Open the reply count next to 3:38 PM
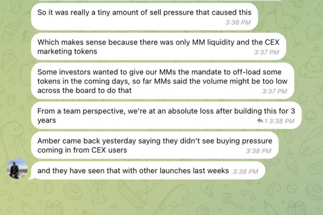The height and width of the screenshot is (215, 323). click(266, 121)
